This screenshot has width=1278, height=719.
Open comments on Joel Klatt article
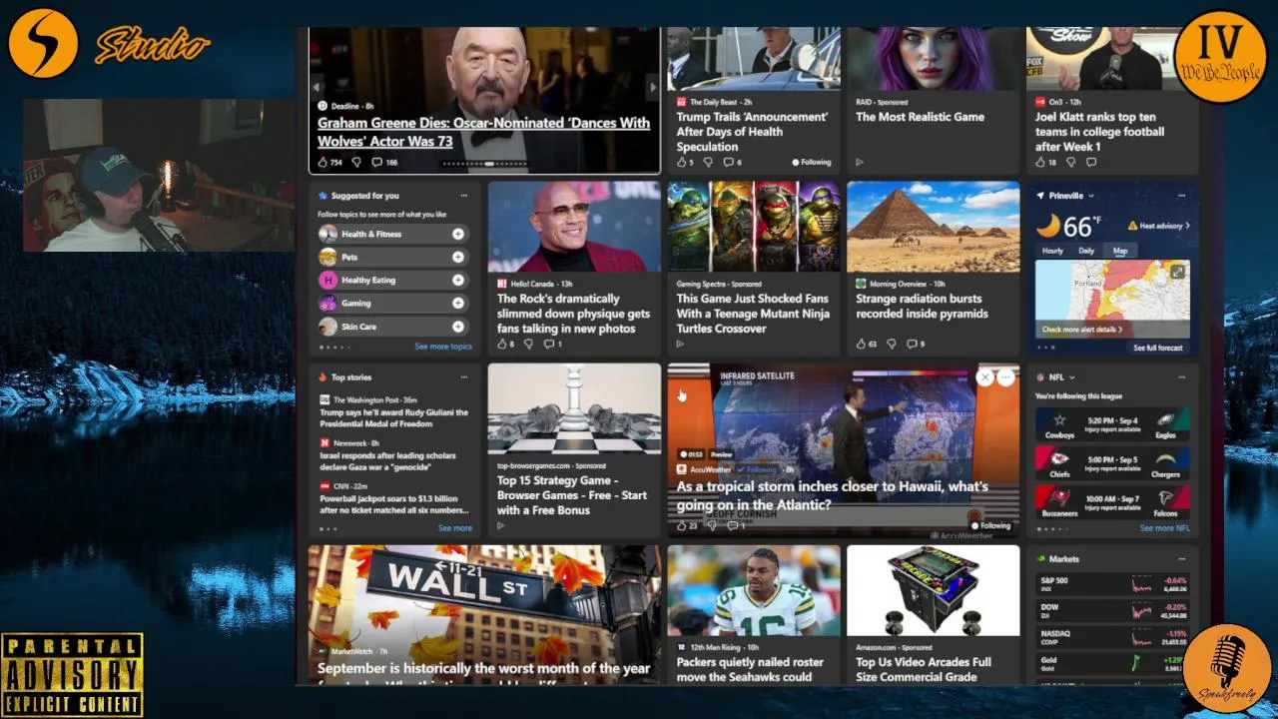[1091, 162]
